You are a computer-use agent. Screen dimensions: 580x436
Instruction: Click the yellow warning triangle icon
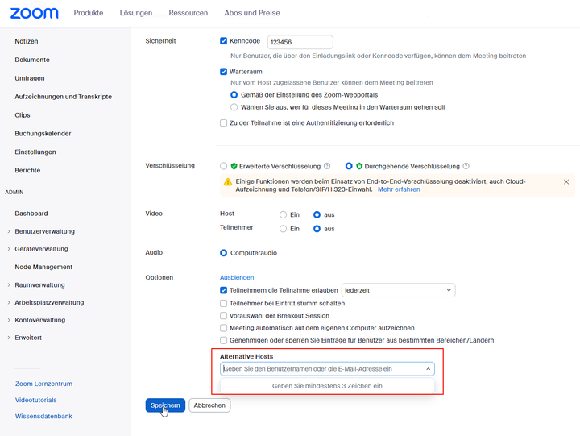click(228, 182)
